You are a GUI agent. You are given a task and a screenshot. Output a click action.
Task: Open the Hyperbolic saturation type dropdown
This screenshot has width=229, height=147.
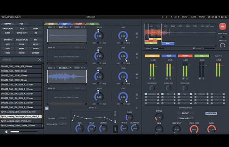[x=185, y=118]
